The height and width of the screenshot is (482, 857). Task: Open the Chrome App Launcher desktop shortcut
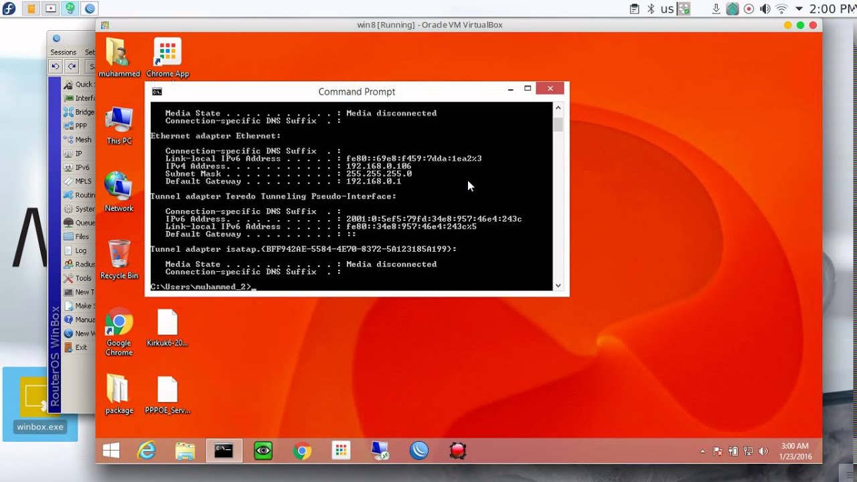167,58
